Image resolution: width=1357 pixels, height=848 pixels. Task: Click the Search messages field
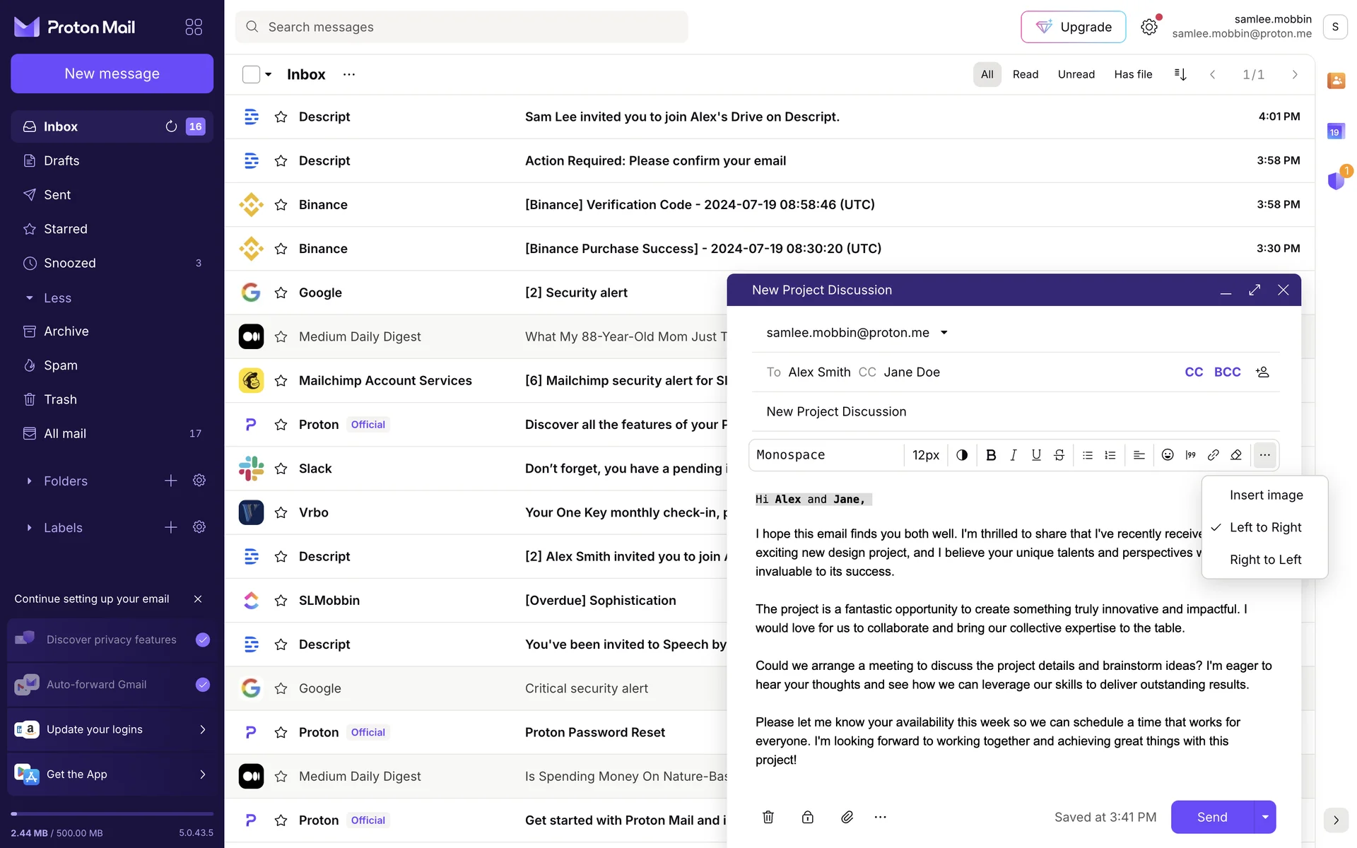462,27
